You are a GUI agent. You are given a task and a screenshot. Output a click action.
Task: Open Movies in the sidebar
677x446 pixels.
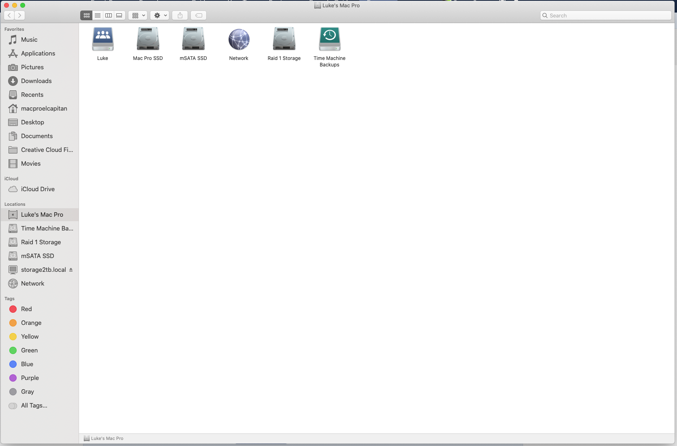tap(40, 164)
